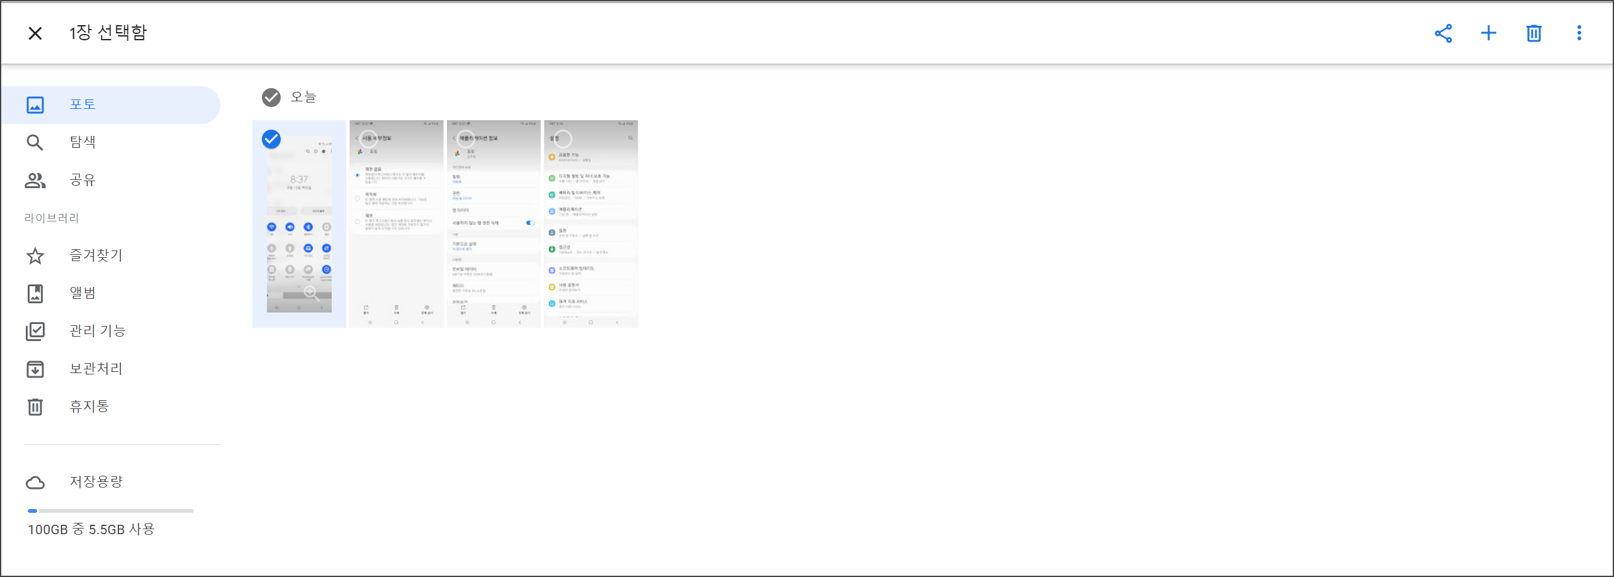
Task: Select the third screenshot's circle checkbox
Action: point(466,139)
